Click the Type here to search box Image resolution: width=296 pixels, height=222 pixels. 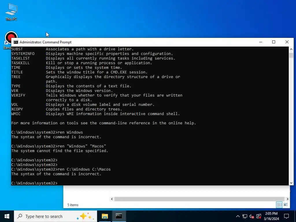pos(55,216)
